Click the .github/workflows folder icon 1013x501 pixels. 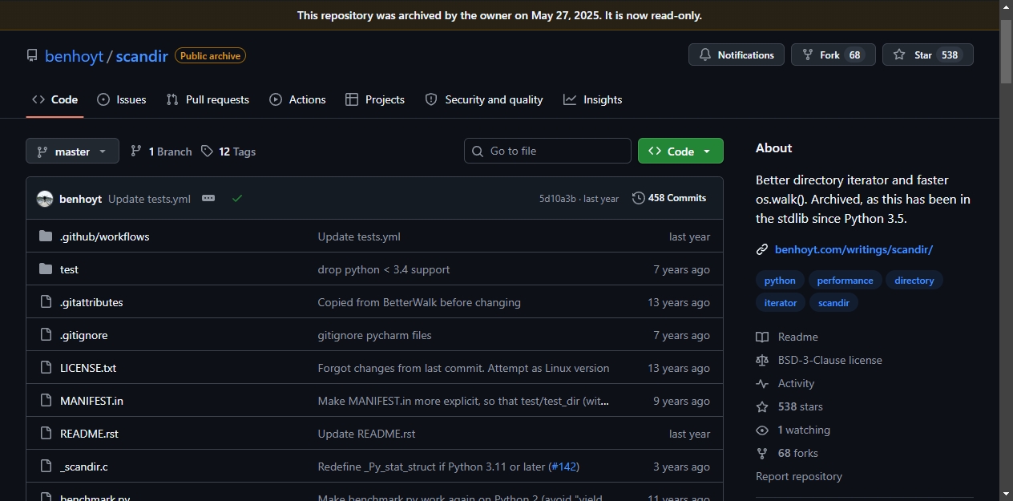(46, 236)
